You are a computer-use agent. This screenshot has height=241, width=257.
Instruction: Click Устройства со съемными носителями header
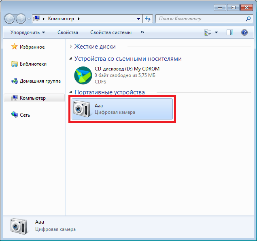[128, 59]
